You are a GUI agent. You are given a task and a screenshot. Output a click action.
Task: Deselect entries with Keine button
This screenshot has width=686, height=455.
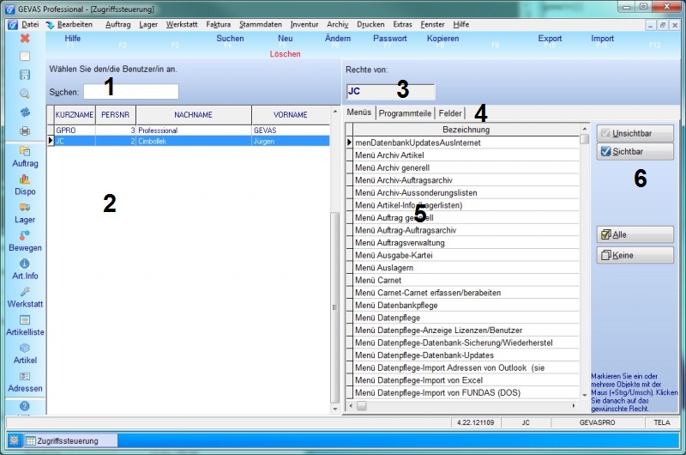(635, 255)
